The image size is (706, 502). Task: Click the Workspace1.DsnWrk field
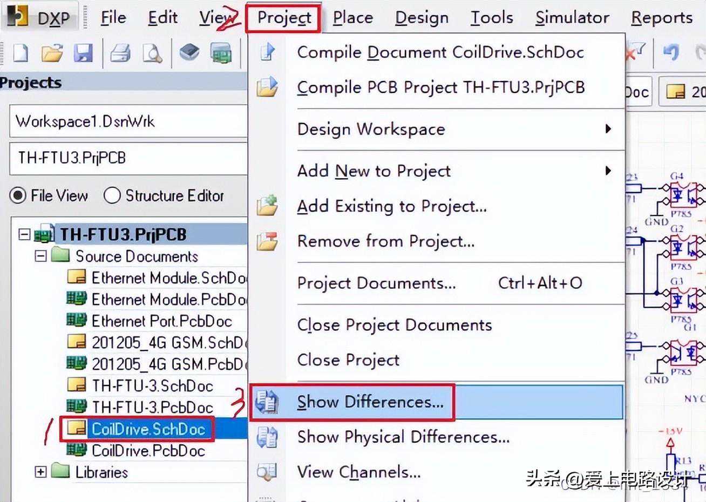(x=128, y=121)
